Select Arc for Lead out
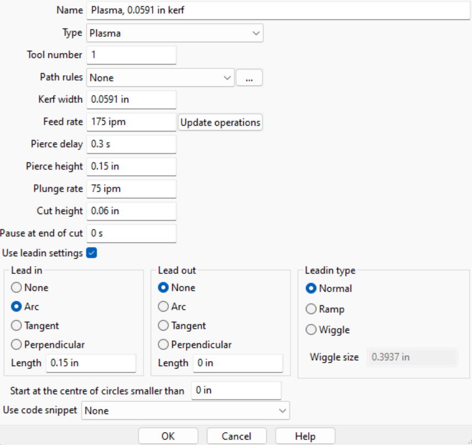The image size is (472, 445). click(x=163, y=307)
